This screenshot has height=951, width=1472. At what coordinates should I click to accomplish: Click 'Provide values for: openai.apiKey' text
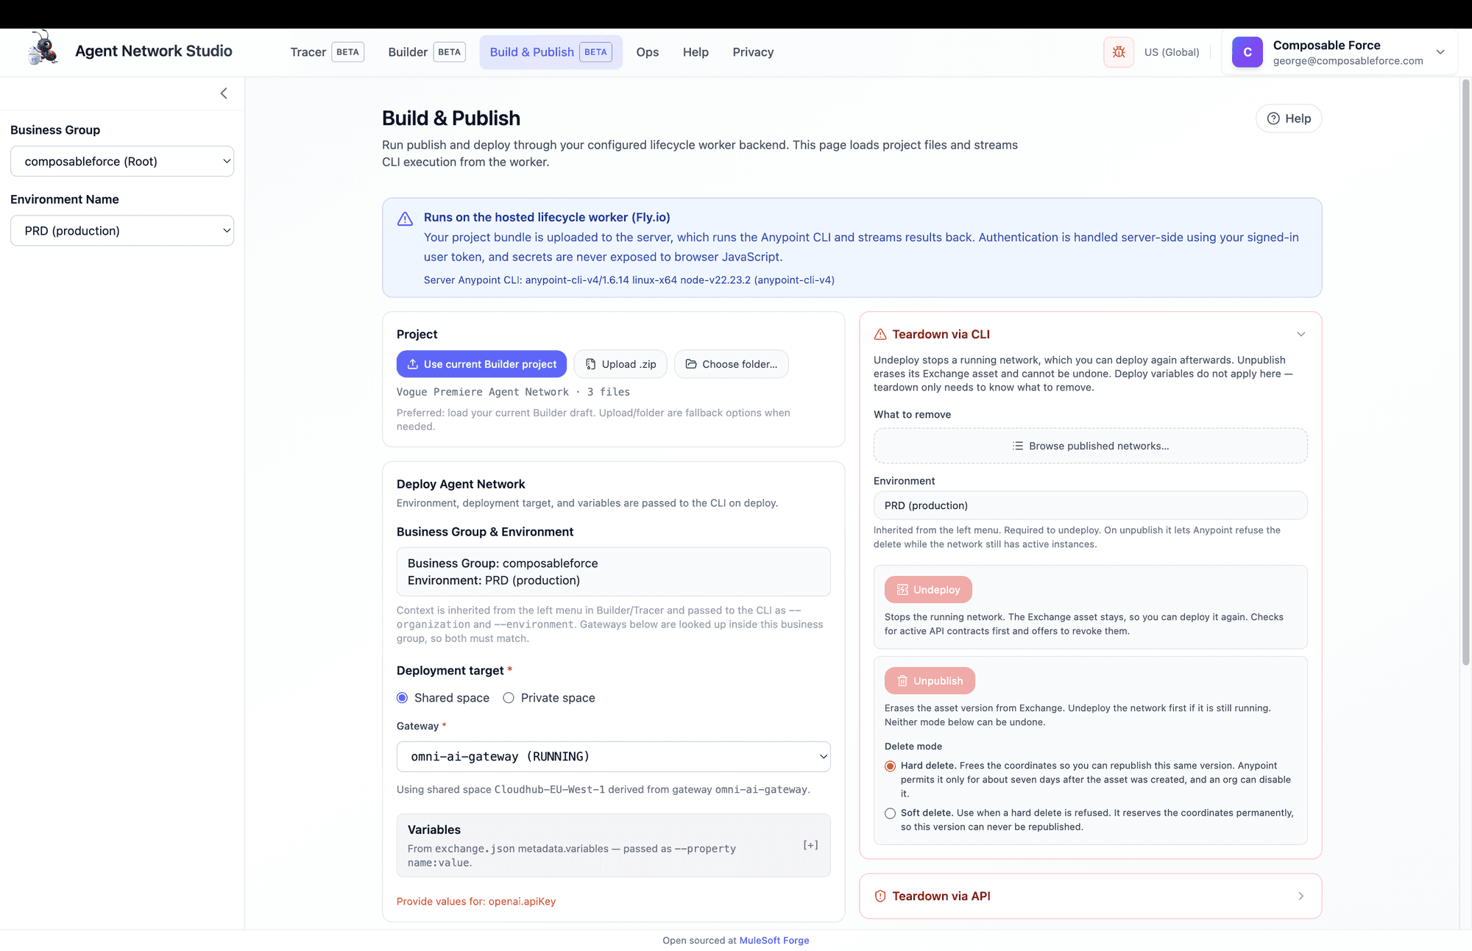476,902
